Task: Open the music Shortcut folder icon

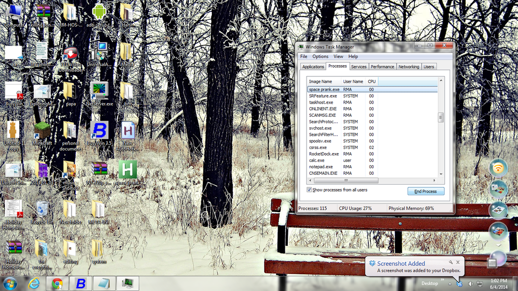Action: pos(70,175)
